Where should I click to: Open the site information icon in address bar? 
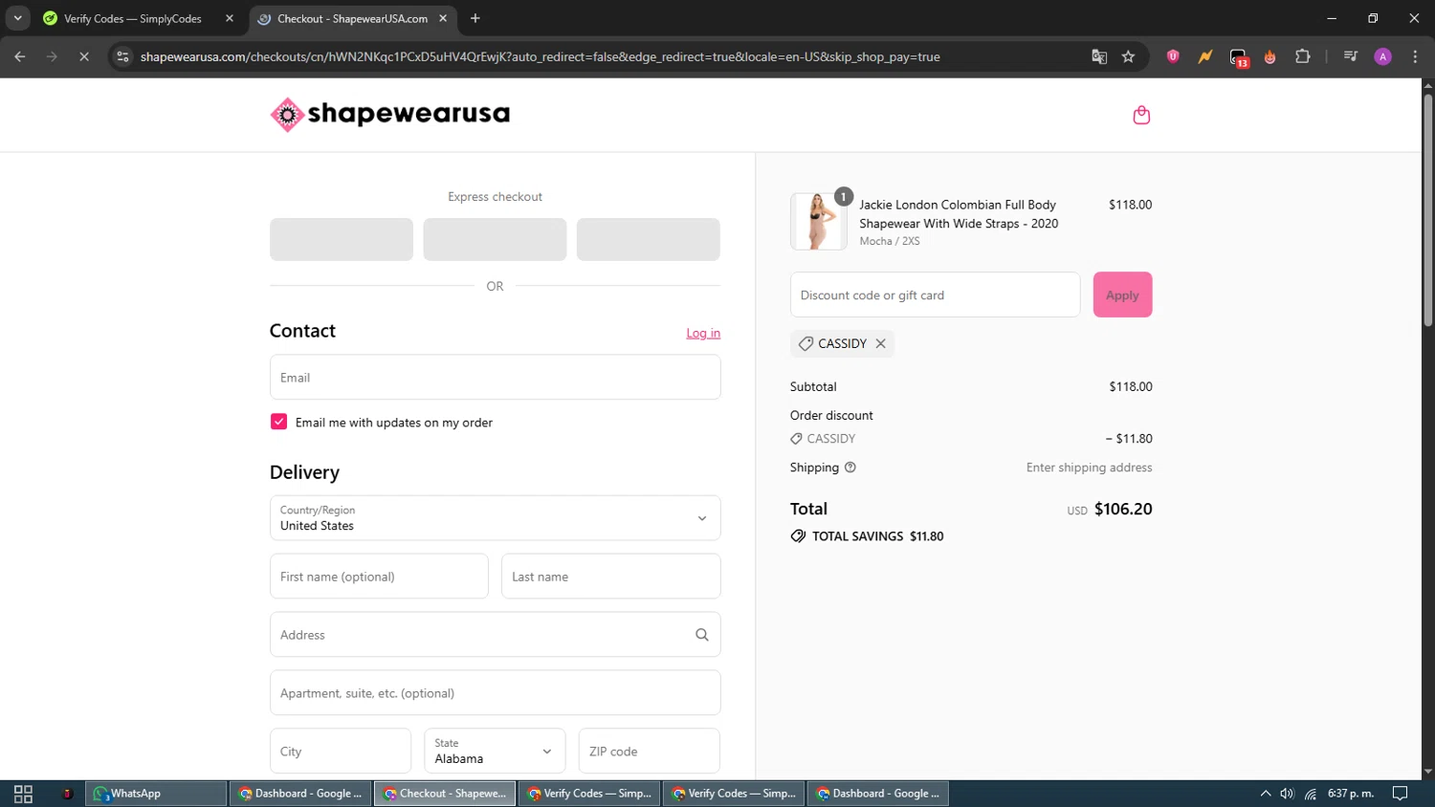(x=122, y=56)
